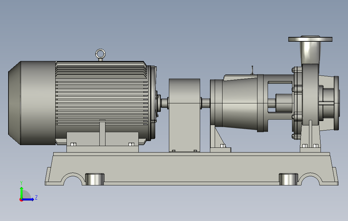Select the left cylindrical boss under the base plate
Image resolution: width=348 pixels, height=221 pixels.
coord(95,179)
